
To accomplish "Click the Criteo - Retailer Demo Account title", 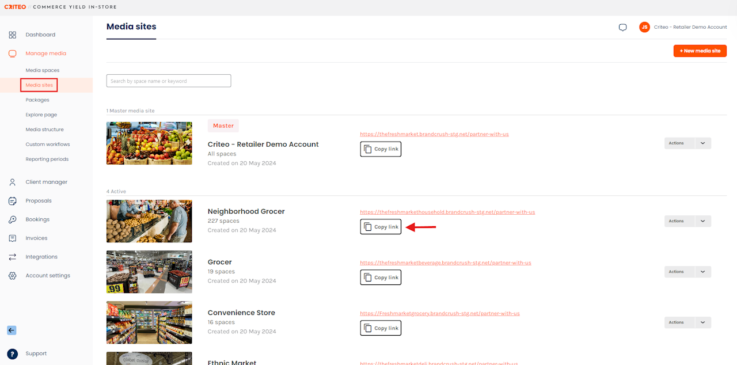I will coord(263,144).
